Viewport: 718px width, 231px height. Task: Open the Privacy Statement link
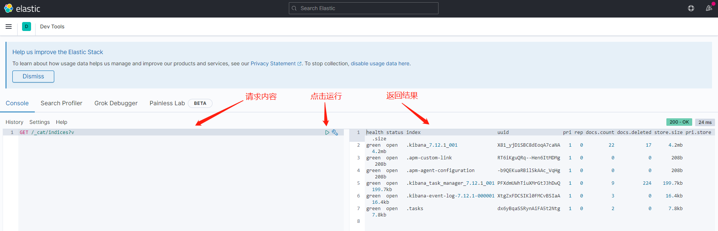276,63
